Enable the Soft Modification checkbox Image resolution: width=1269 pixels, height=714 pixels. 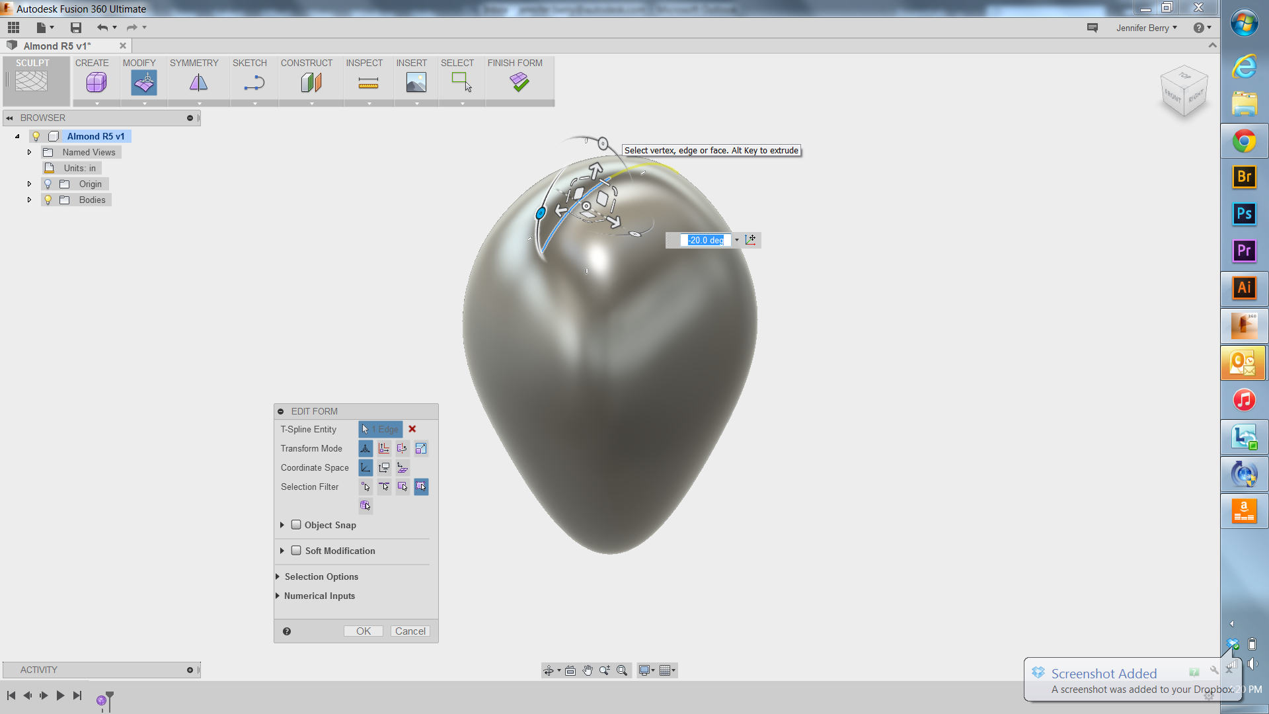[297, 550]
